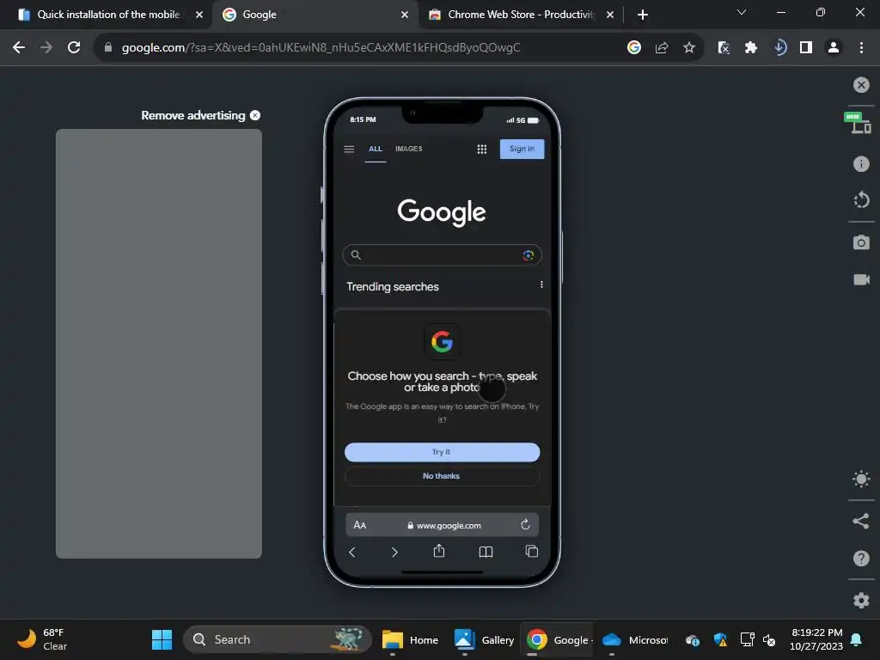This screenshot has height=660, width=880.
Task: Open the simulator share icon
Action: 861,521
